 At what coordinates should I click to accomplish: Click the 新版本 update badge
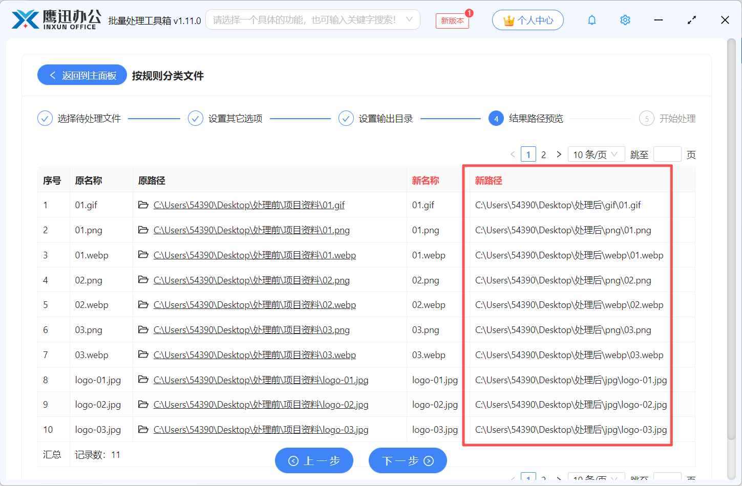coord(452,20)
